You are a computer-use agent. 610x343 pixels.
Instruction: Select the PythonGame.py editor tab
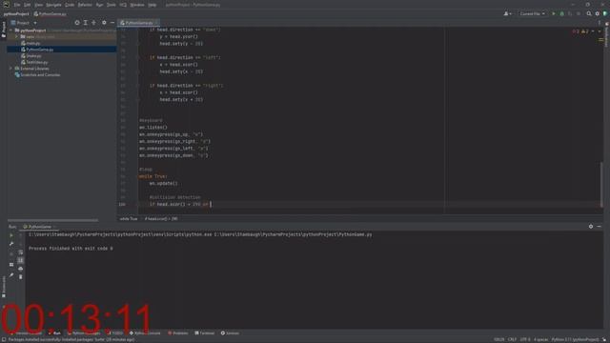click(x=138, y=23)
